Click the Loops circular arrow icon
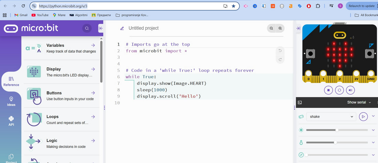The height and width of the screenshot is (163, 378). tap(34, 119)
